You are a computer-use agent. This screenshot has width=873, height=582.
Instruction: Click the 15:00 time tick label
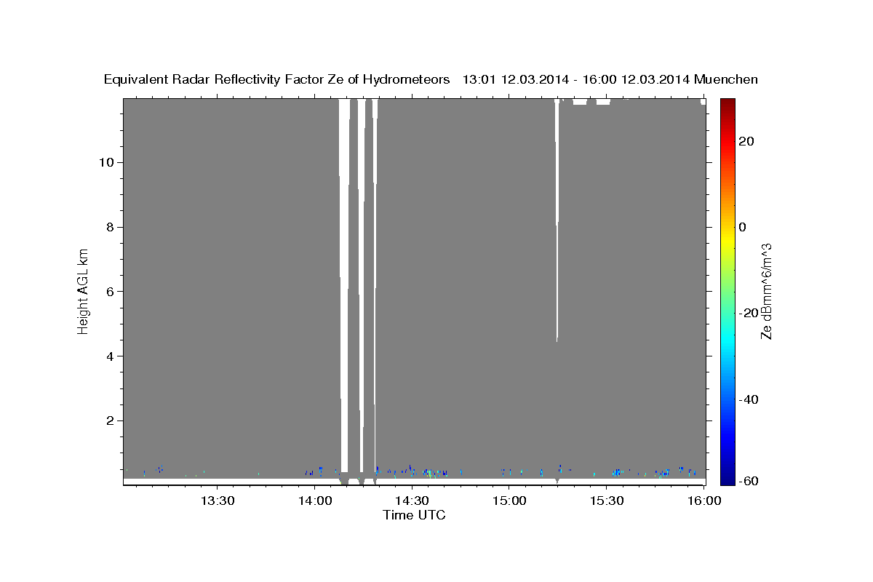click(509, 501)
